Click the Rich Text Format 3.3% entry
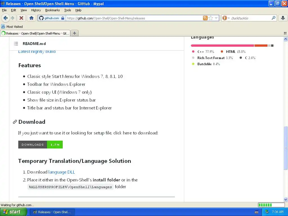Image resolution: width=288 pixels, height=216 pixels. pos(212,58)
